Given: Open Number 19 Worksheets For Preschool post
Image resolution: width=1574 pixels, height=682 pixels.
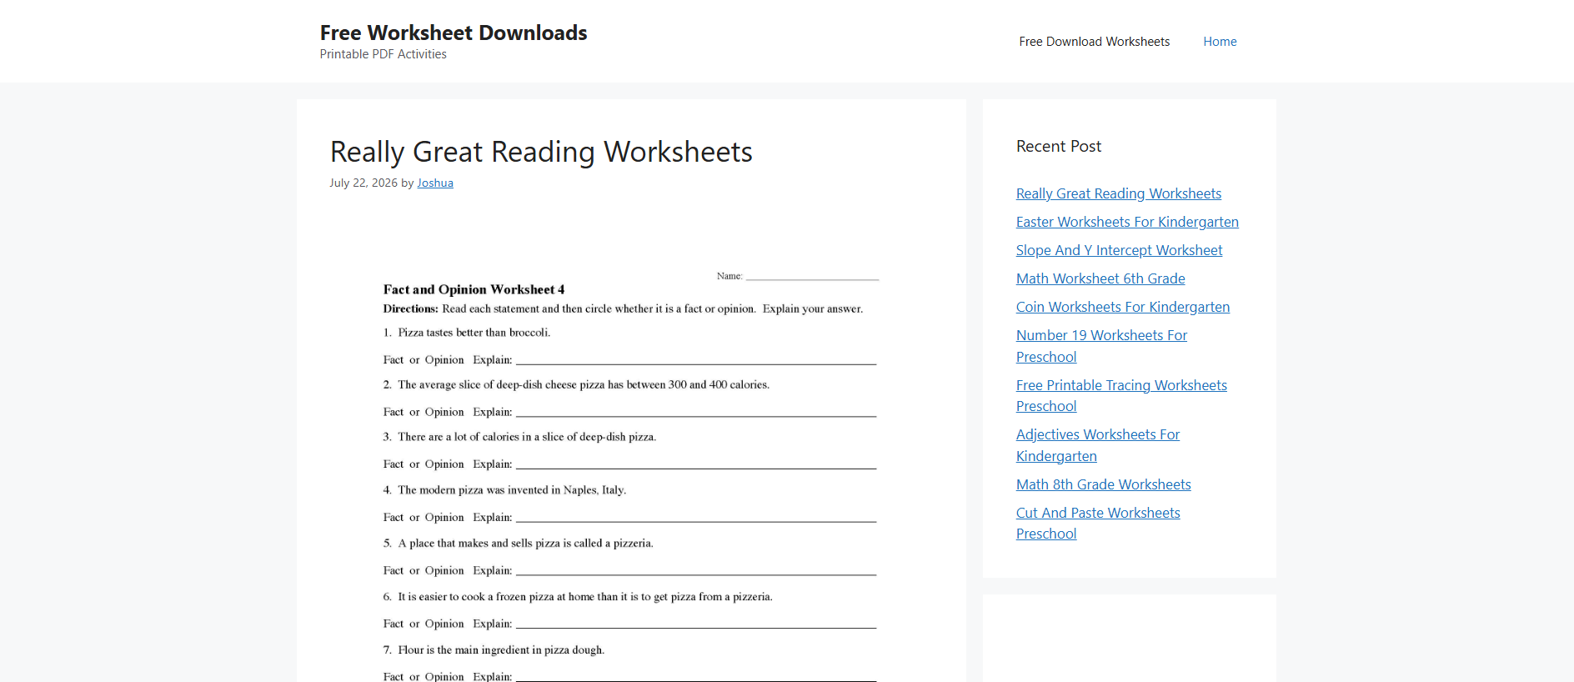Looking at the screenshot, I should 1101,346.
